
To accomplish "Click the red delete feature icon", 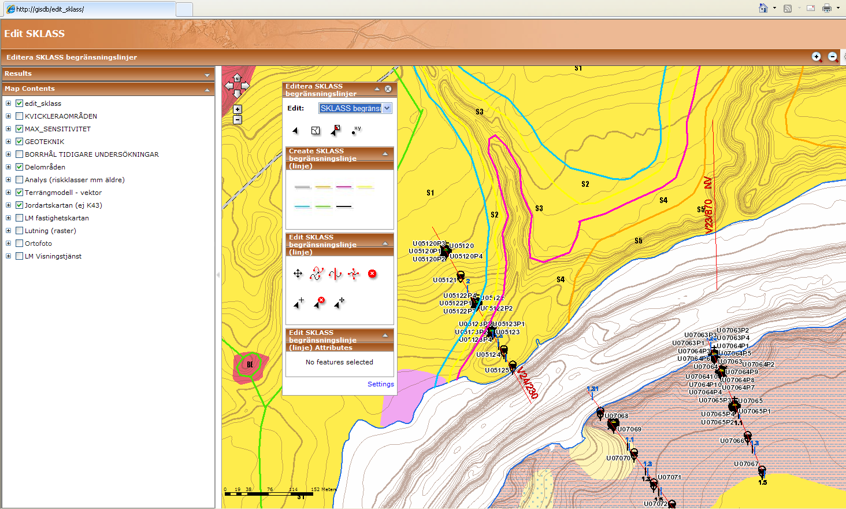I will point(372,274).
